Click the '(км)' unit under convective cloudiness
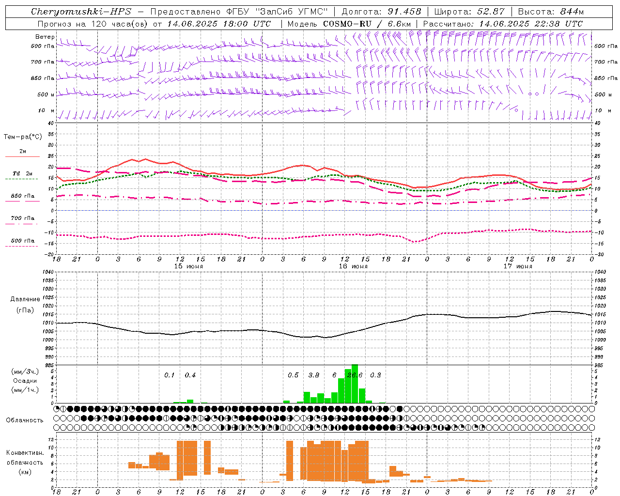The image size is (620, 496). [x=26, y=472]
